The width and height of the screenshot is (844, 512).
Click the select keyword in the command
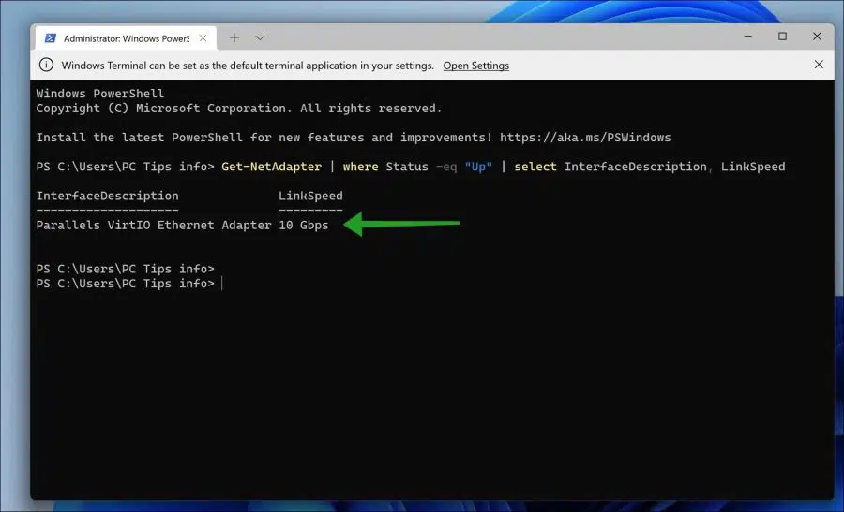tap(535, 167)
